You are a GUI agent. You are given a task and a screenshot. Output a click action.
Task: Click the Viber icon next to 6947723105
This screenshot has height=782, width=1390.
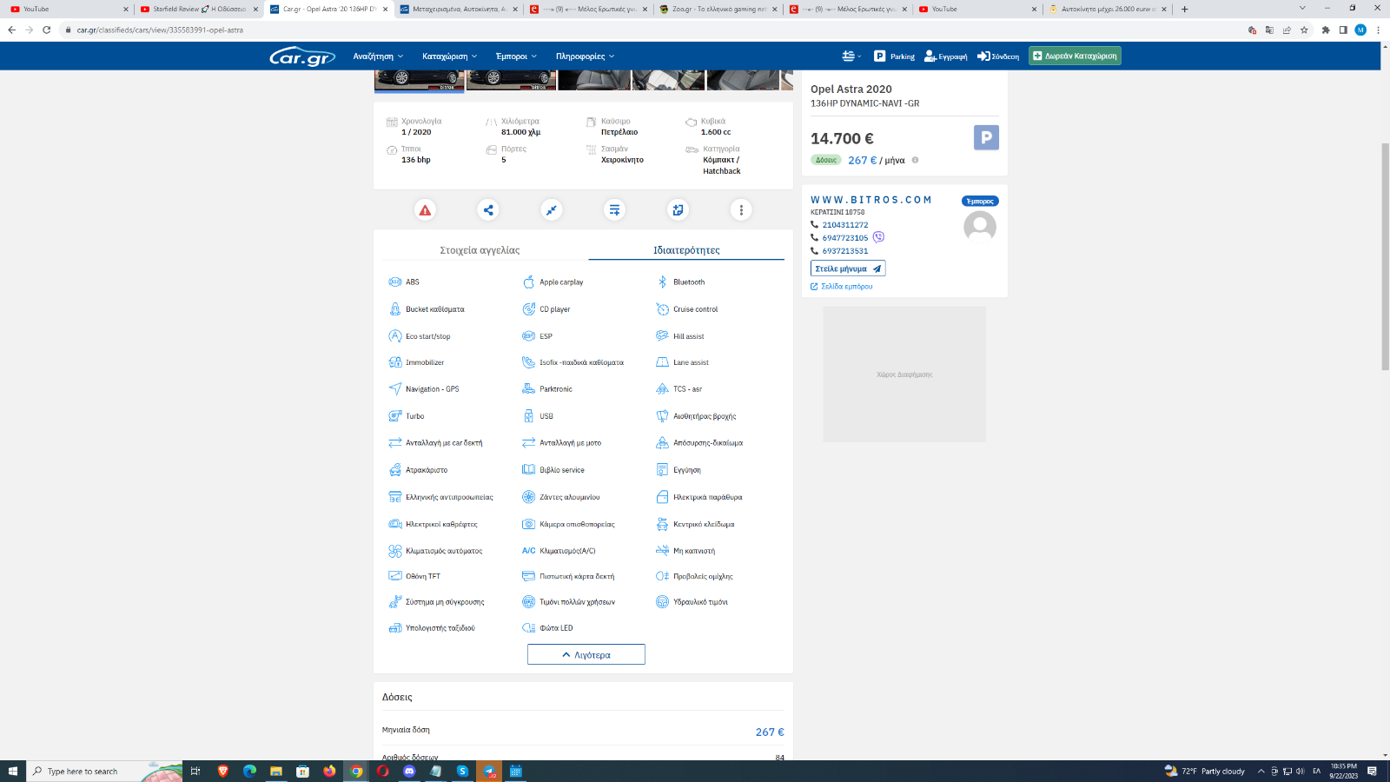[878, 237]
